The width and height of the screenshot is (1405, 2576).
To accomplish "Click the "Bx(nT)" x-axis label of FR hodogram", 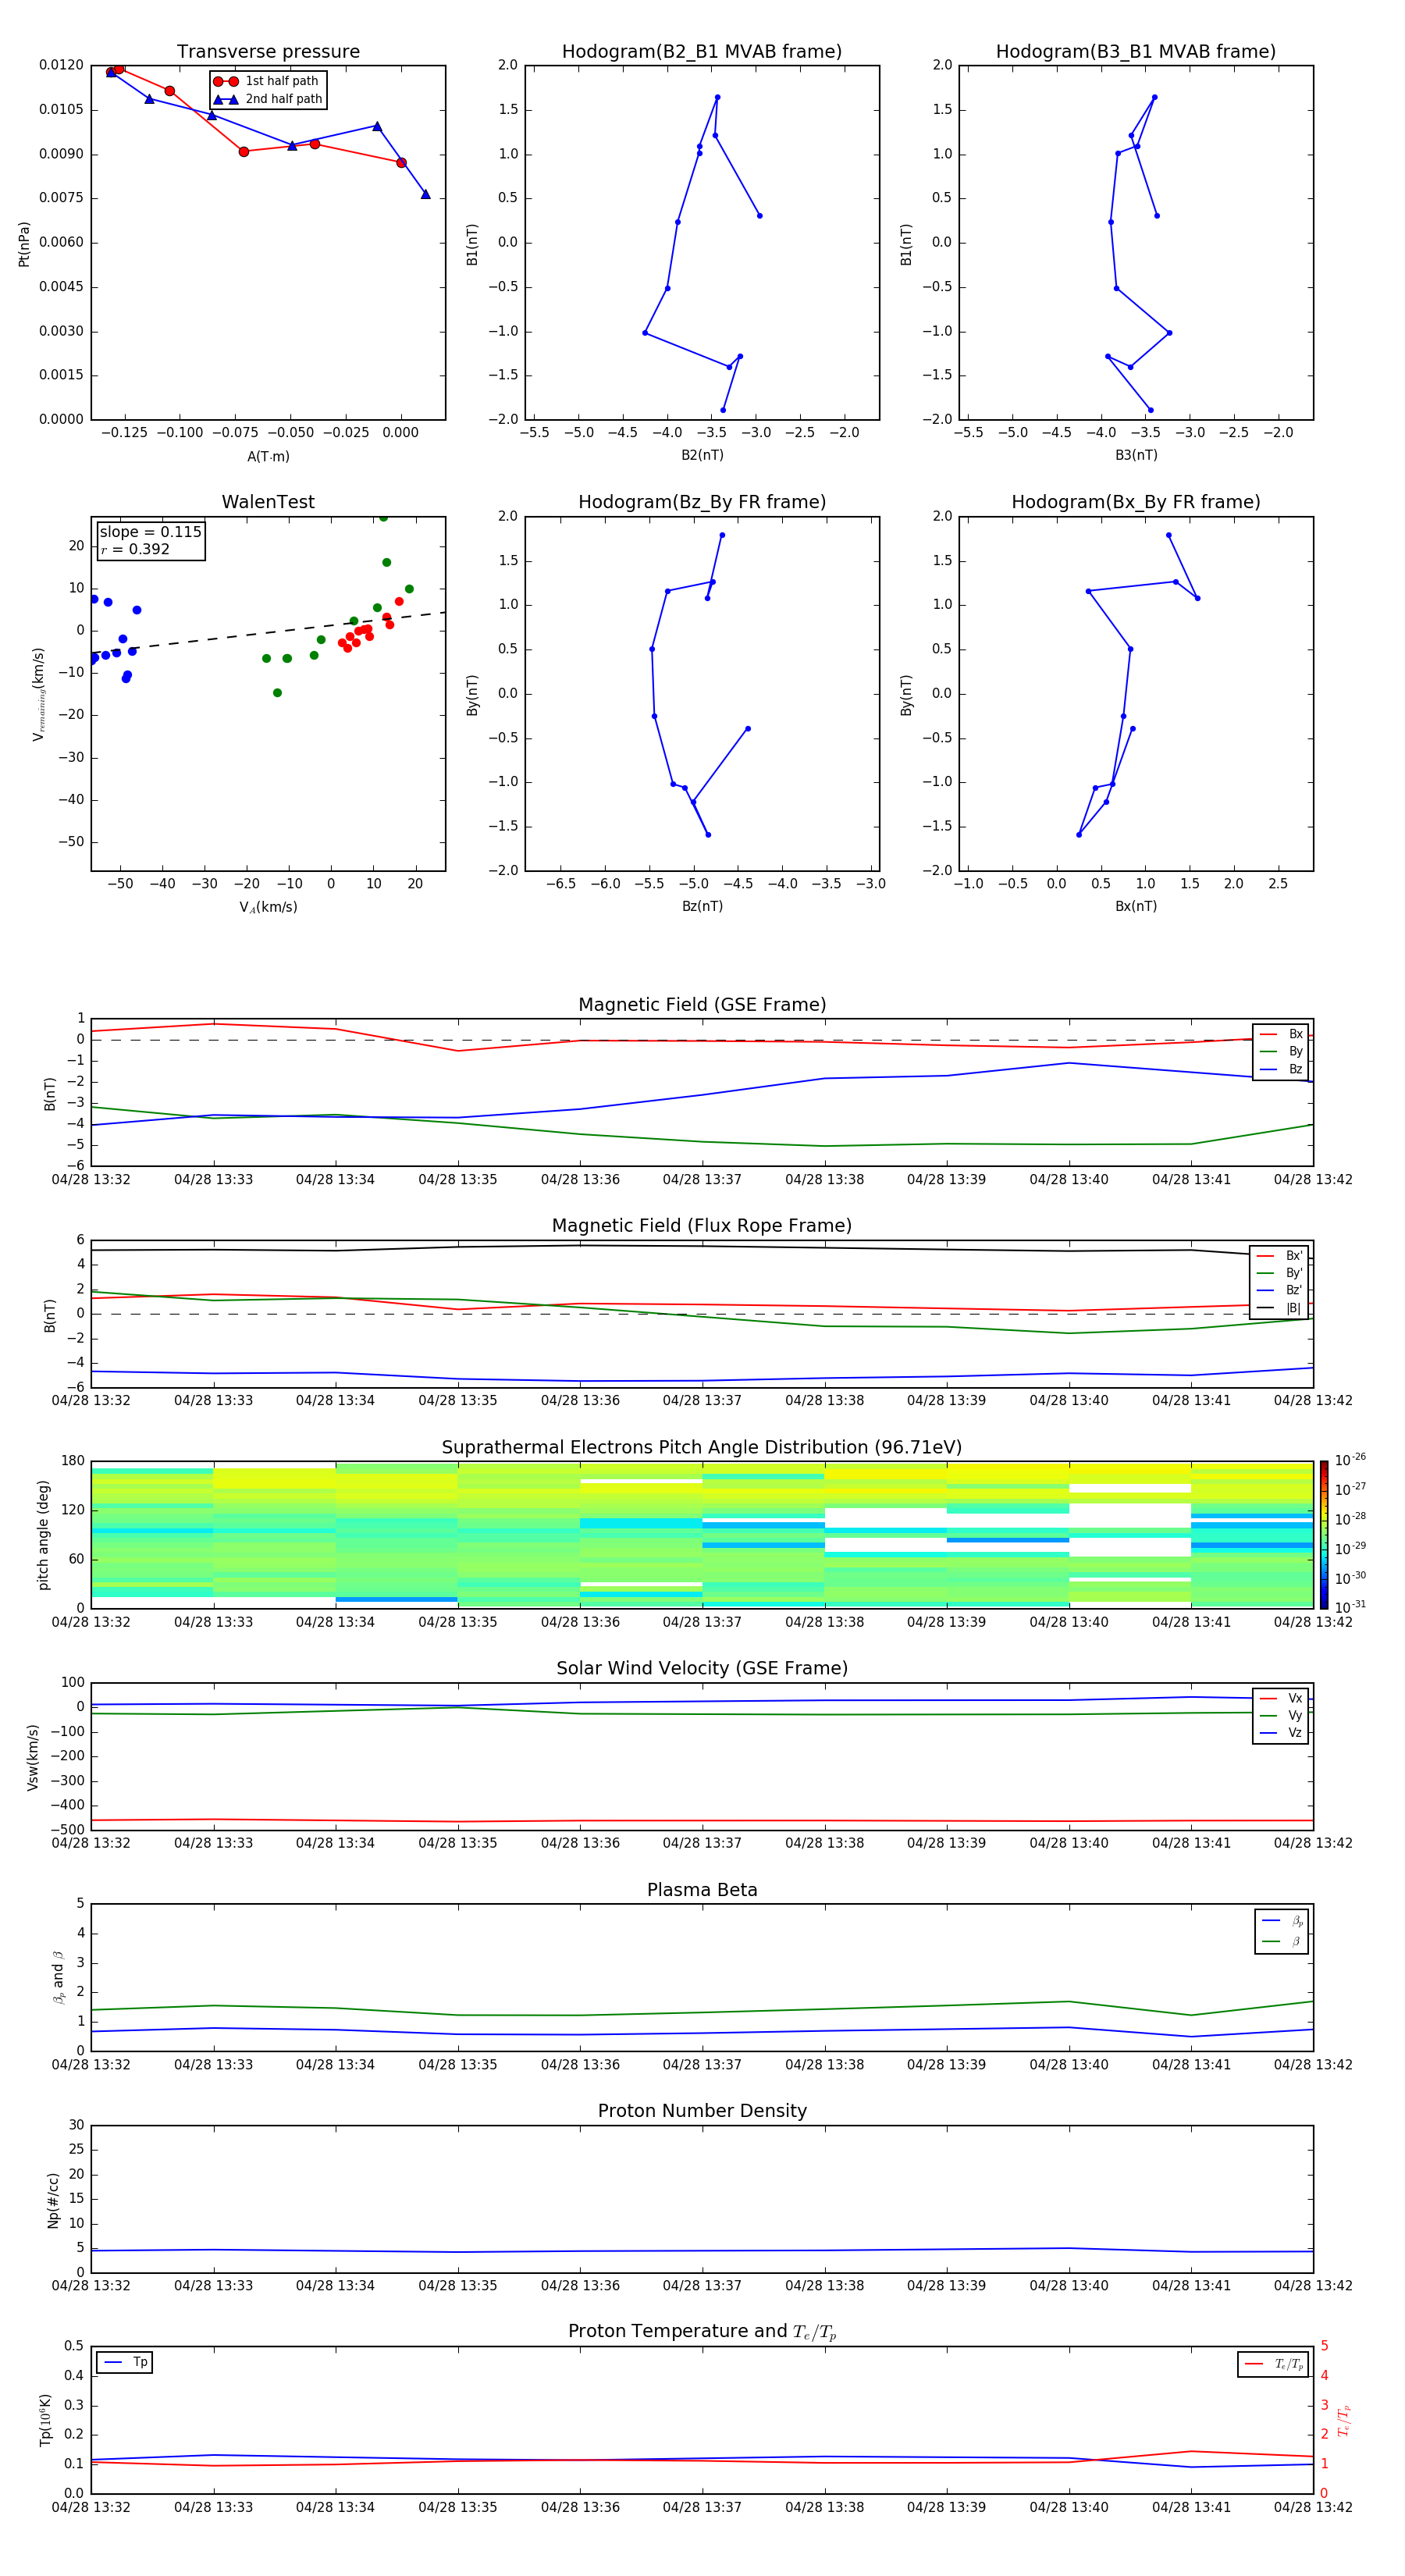I will coord(1136,906).
